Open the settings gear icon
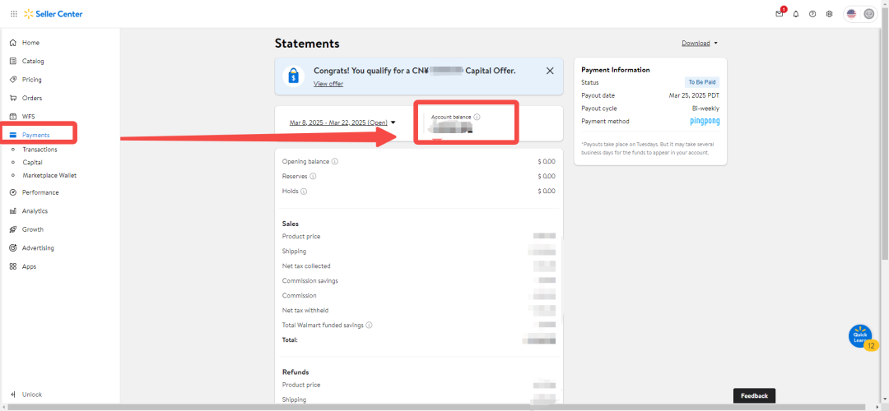 point(829,14)
